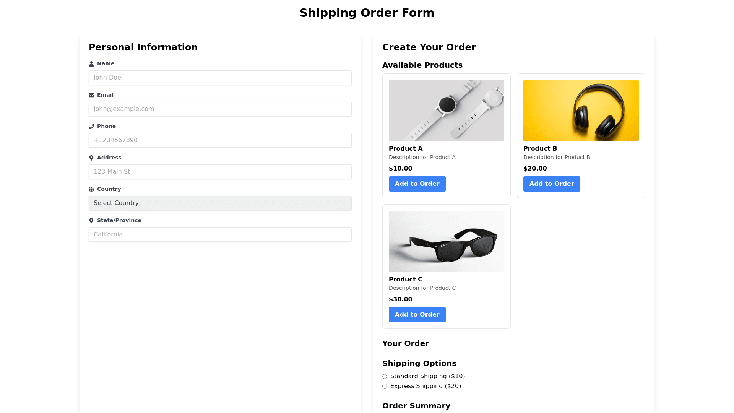The image size is (734, 413).
Task: Choose Express Shipping ($20) radio option
Action: 385,386
